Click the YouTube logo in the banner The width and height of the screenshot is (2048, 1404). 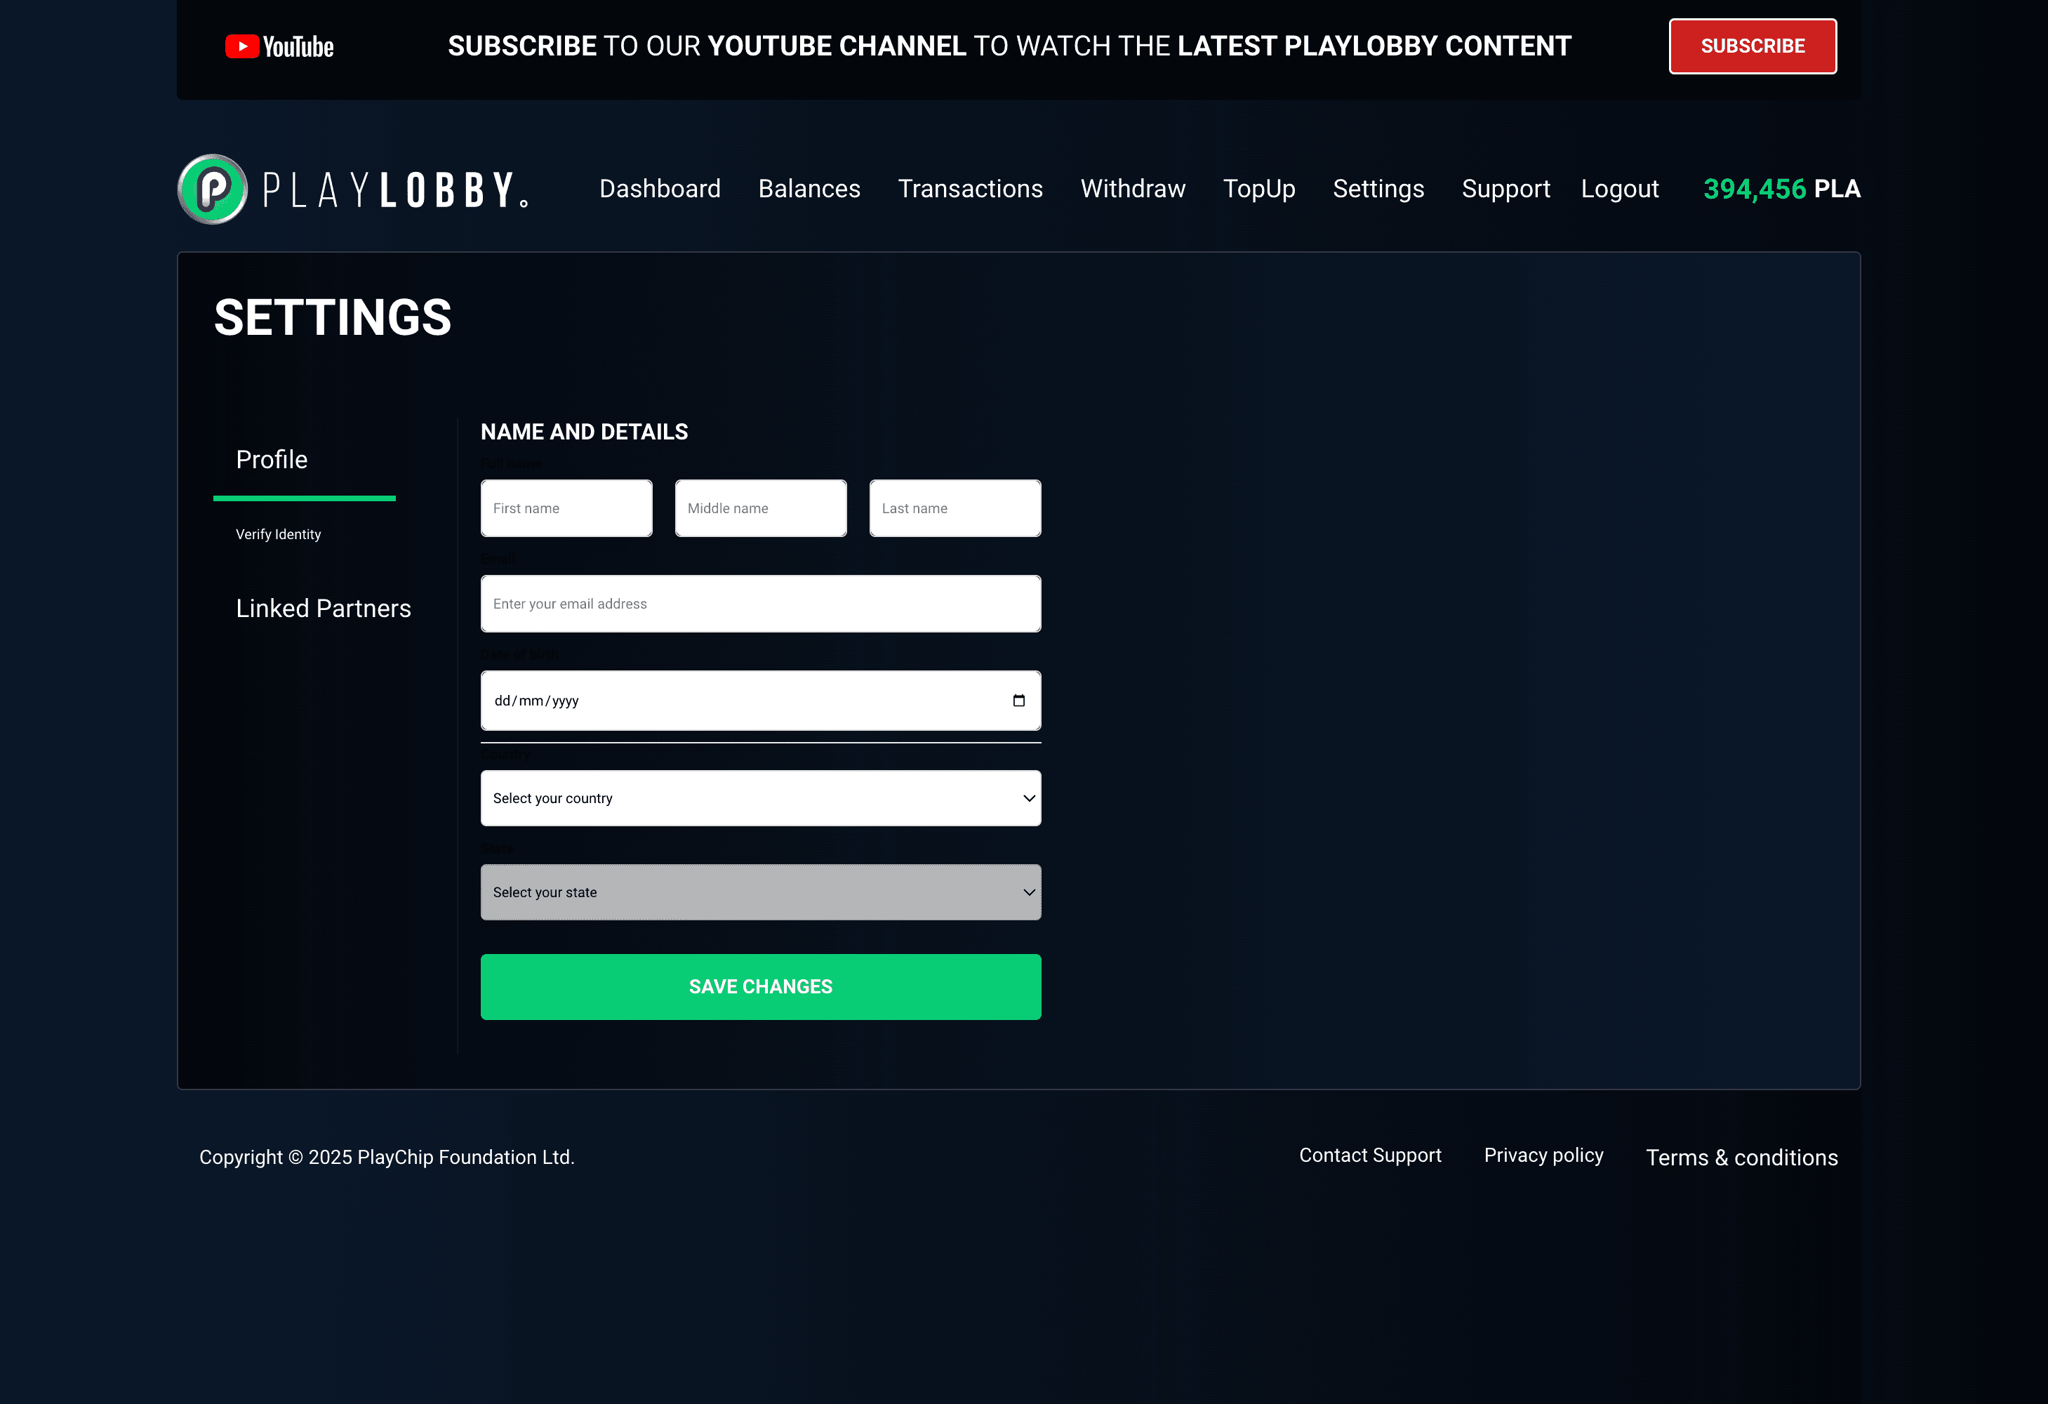tap(279, 46)
